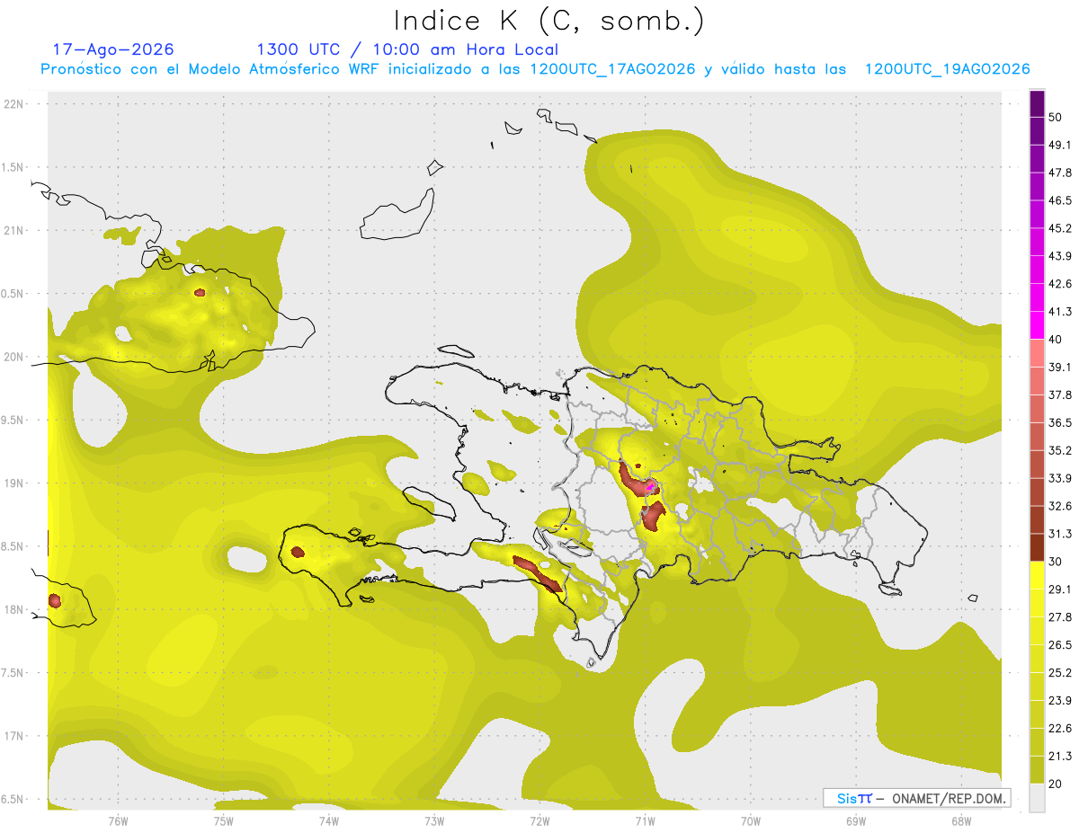Click the "74W" longitude axis label
The width and height of the screenshot is (1079, 833).
[x=329, y=820]
